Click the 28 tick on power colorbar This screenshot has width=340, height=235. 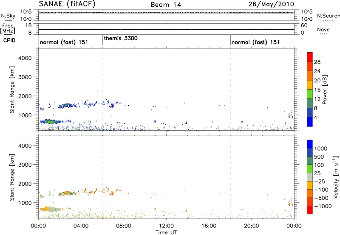tap(317, 62)
